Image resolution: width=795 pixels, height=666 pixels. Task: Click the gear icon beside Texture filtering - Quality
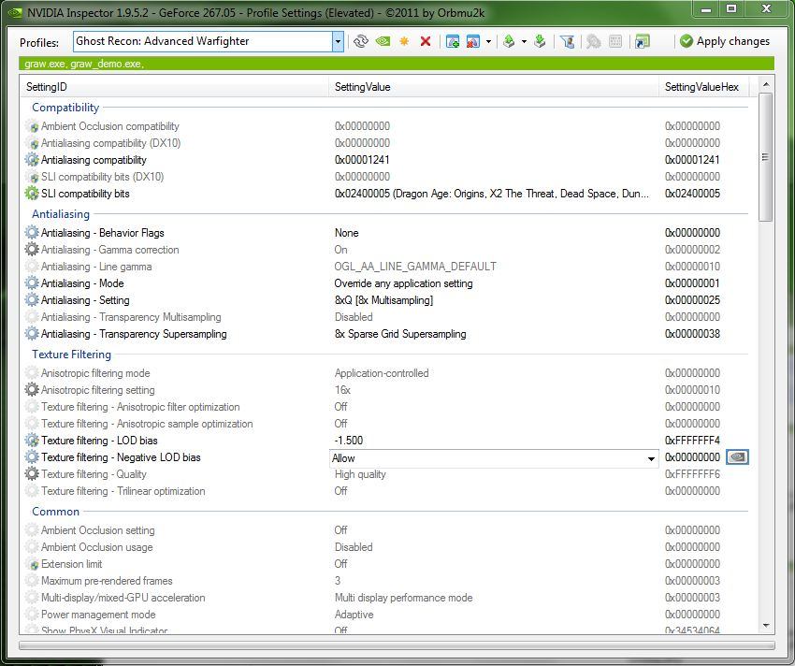pyautogui.click(x=32, y=473)
